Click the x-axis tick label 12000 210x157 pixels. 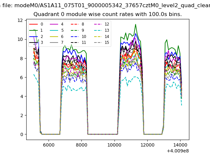(x=147, y=145)
